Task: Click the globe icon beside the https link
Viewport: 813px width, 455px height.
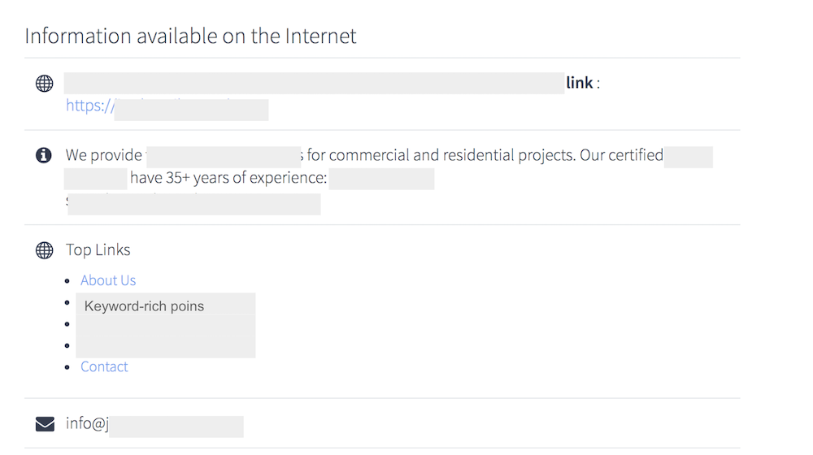Action: pyautogui.click(x=44, y=84)
